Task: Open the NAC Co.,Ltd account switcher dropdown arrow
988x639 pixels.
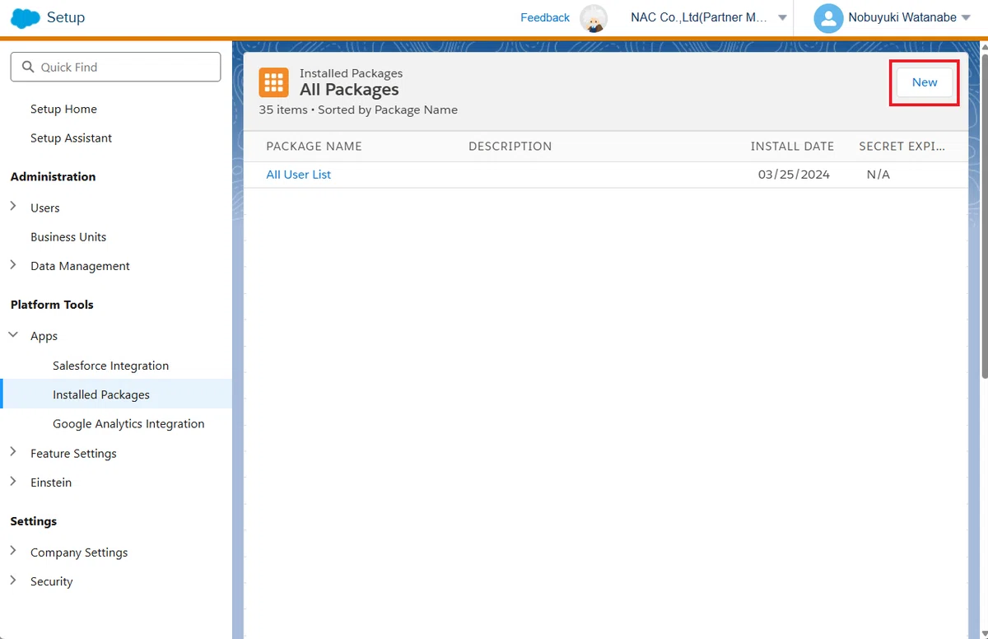Action: point(782,17)
